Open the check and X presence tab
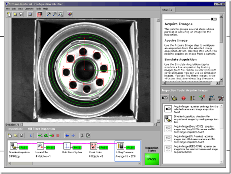Screen dimensions: 231x174 pyautogui.click(x=202, y=98)
